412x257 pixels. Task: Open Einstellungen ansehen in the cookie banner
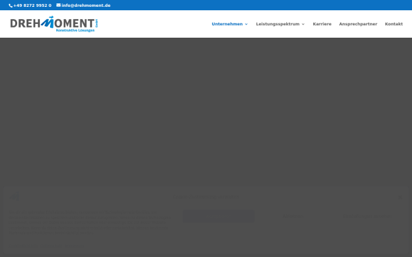coord(367,217)
